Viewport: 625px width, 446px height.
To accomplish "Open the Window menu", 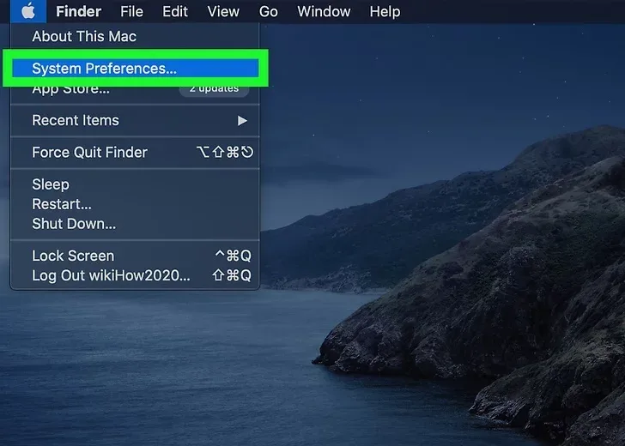I will pyautogui.click(x=324, y=11).
